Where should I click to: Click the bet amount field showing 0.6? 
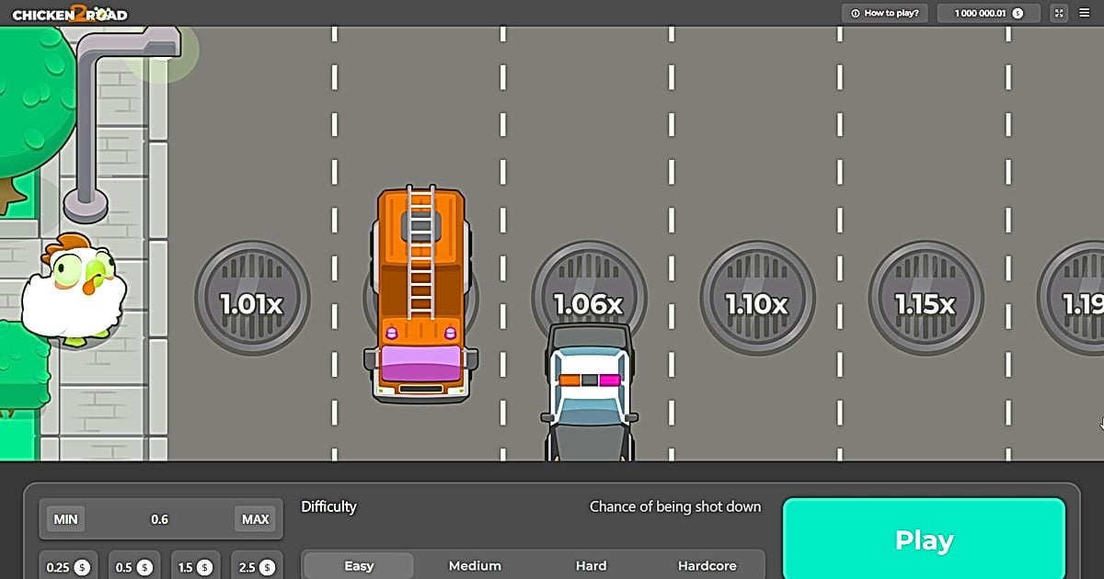(x=160, y=519)
